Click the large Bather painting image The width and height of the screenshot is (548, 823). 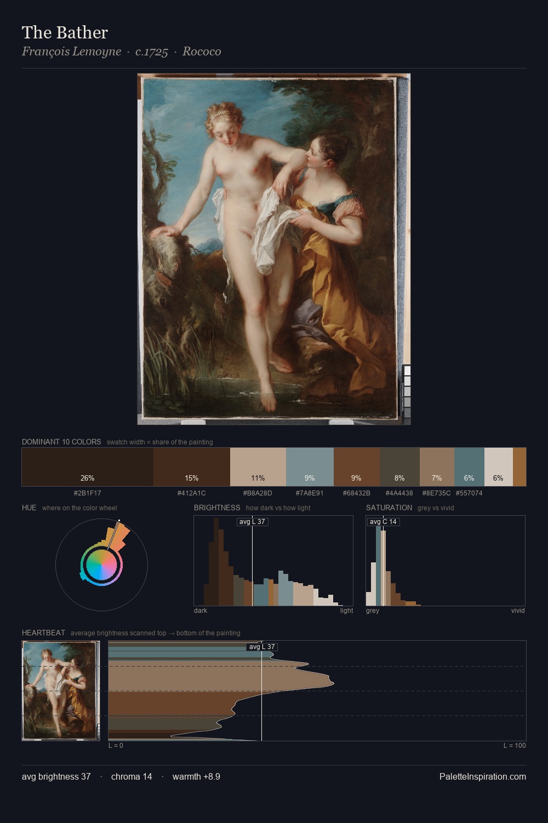tap(274, 249)
